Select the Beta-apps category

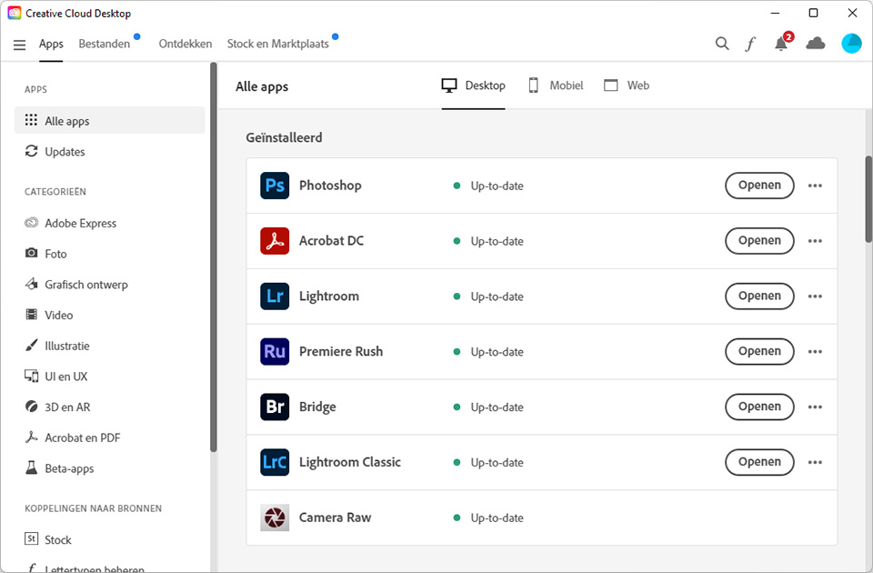(59, 468)
